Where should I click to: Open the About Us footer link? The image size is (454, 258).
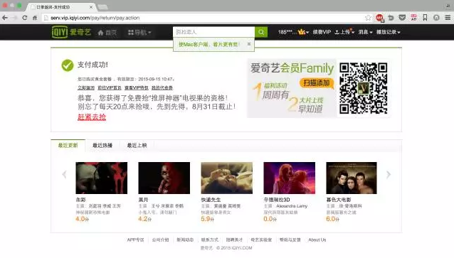coord(317,240)
